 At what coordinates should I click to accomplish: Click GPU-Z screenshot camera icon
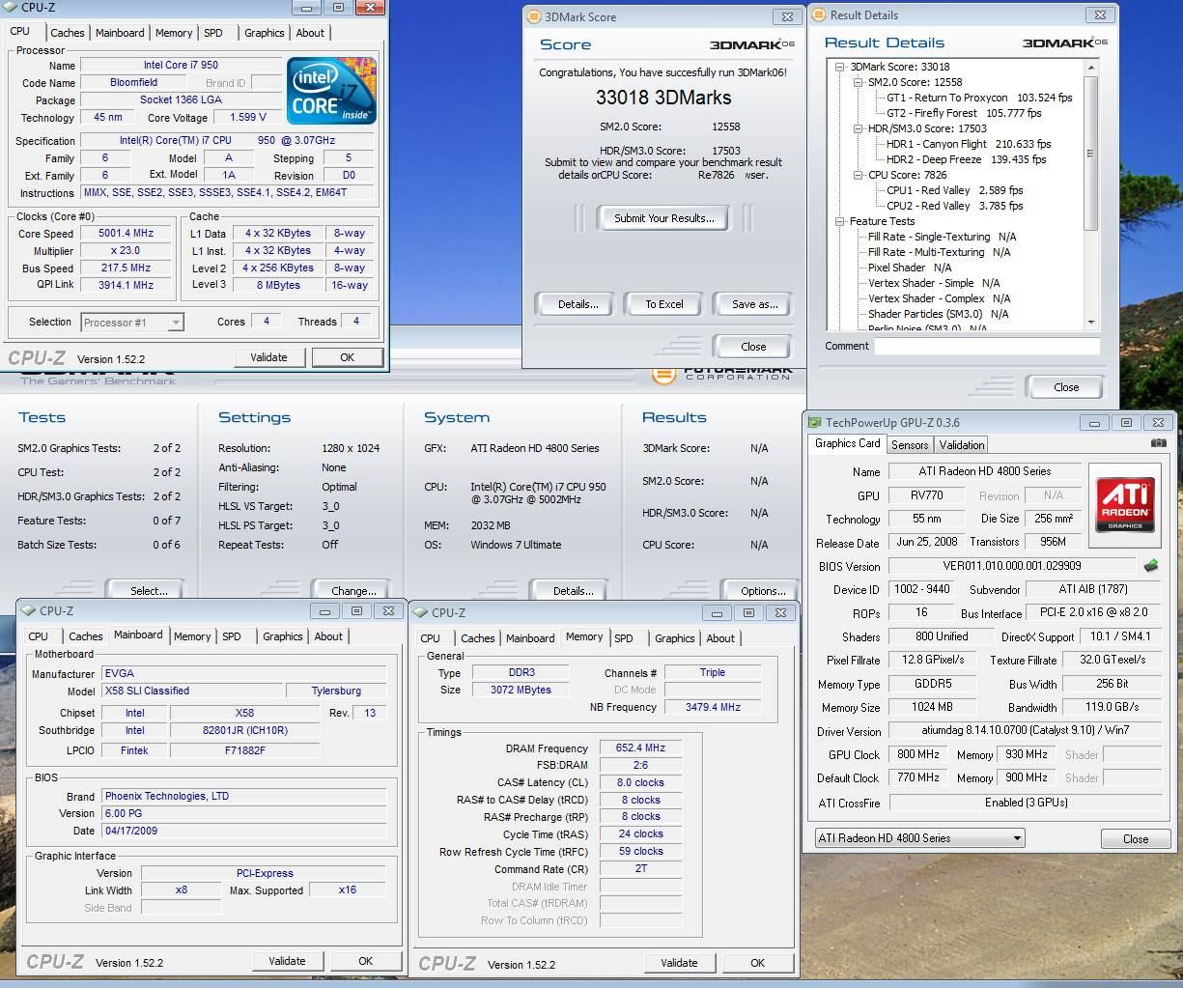tap(1158, 443)
